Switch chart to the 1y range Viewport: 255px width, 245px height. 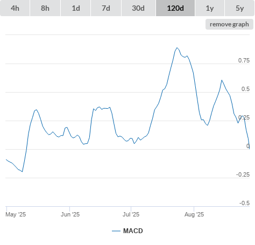pos(210,8)
